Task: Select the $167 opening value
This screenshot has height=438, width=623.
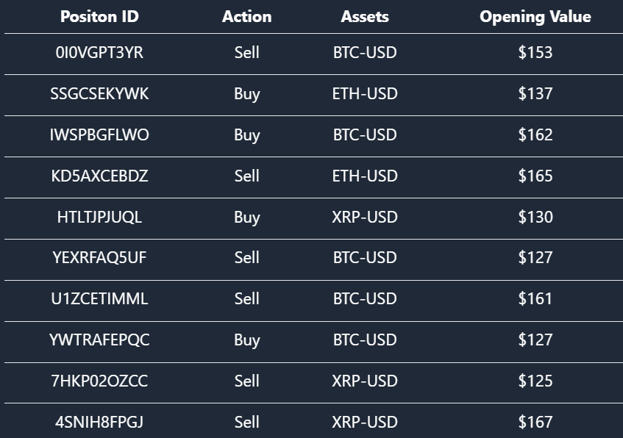Action: coord(535,423)
